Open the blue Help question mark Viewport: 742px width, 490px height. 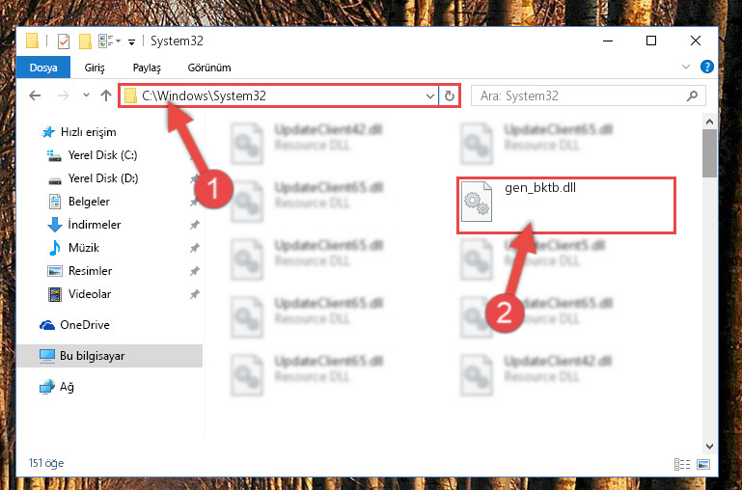click(706, 67)
